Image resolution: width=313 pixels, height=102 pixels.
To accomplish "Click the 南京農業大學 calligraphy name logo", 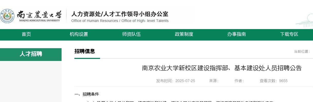I will [x=40, y=16].
